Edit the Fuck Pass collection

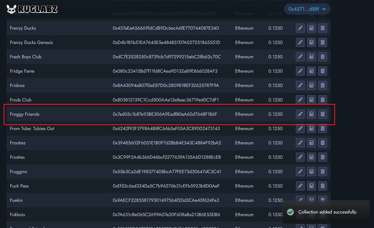(x=300, y=186)
